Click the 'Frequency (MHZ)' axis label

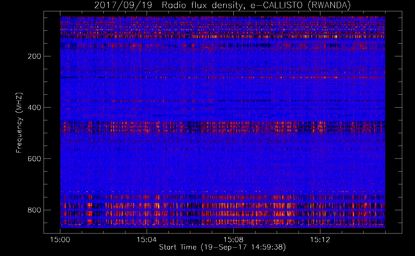19,123
